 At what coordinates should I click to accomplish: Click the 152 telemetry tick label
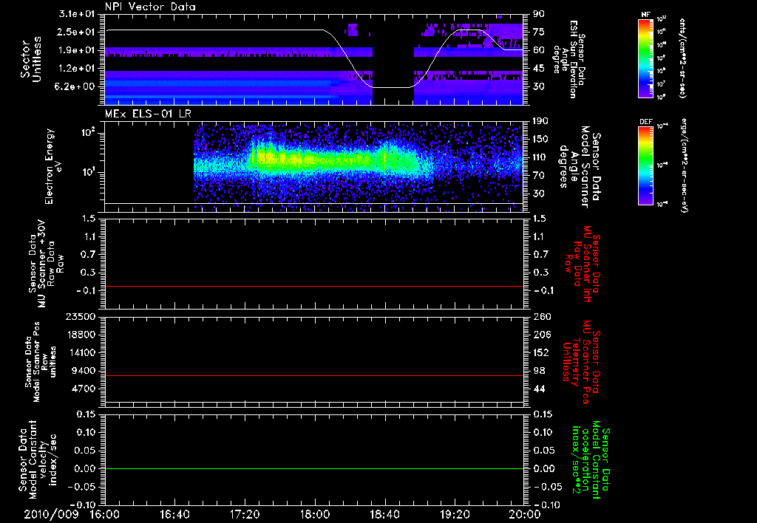(541, 352)
